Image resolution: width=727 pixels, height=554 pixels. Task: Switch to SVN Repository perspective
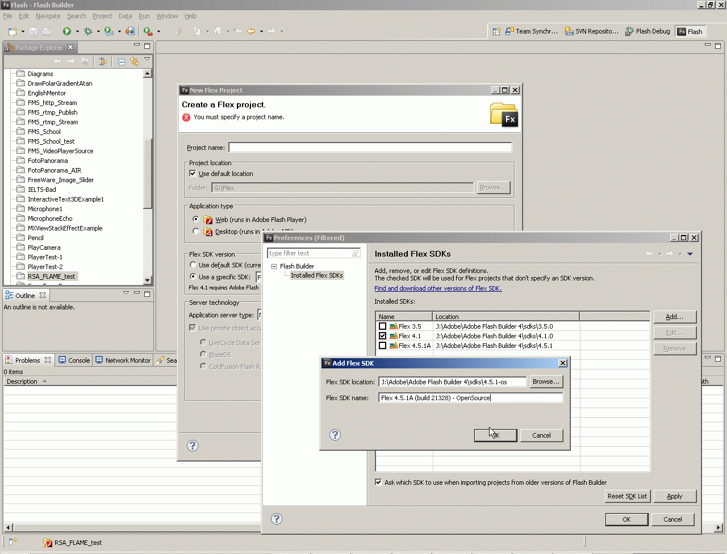point(592,31)
